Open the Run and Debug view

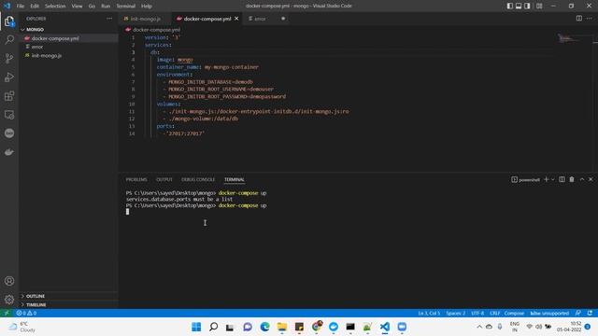(9, 77)
